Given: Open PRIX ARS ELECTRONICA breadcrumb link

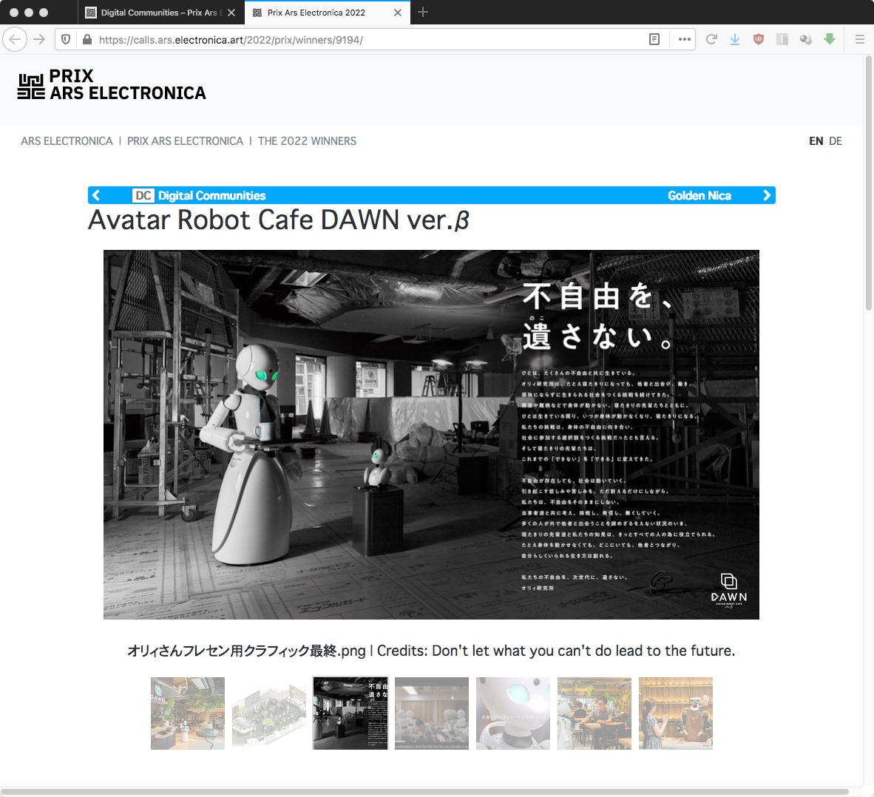Looking at the screenshot, I should point(185,141).
